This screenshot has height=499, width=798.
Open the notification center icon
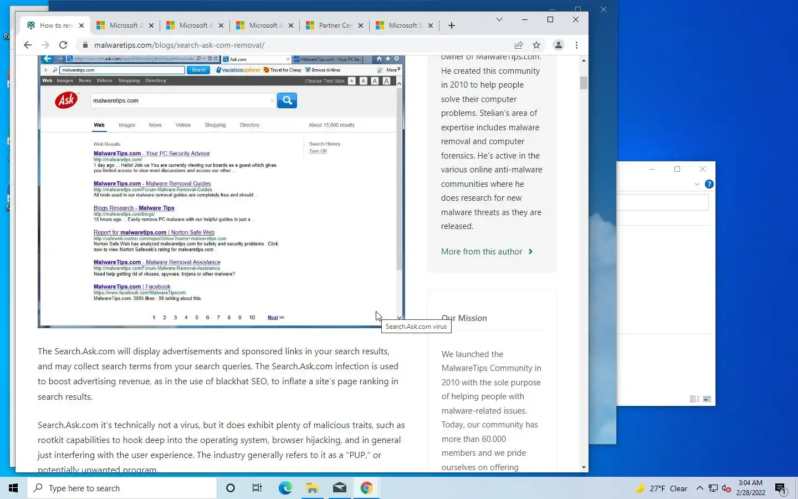[x=781, y=488]
